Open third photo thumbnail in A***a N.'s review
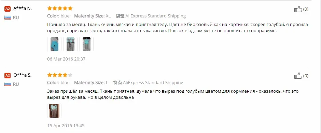 [86, 44]
